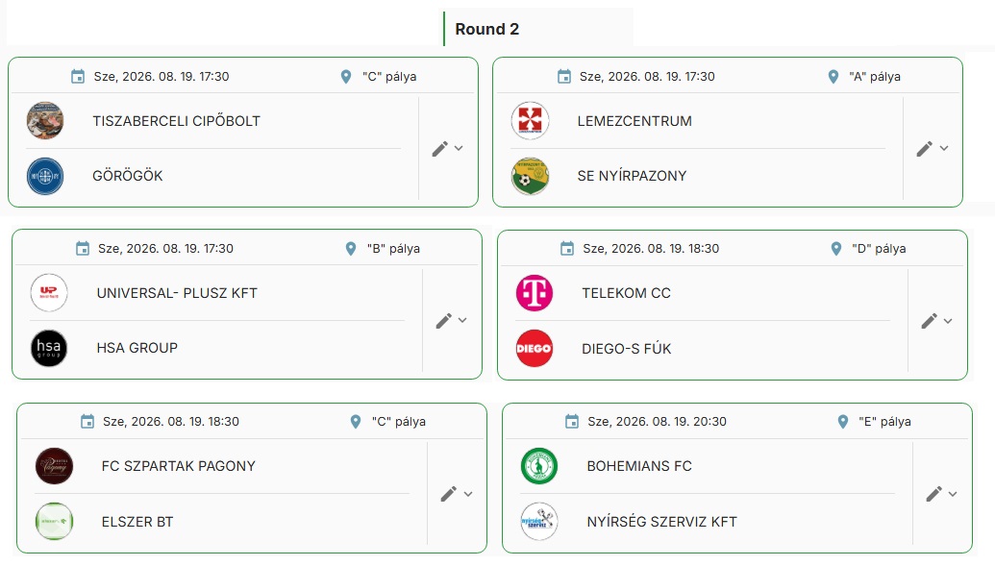Open dropdown arrow for Elszer BT match
Screen dimensions: 995x566
[468, 494]
